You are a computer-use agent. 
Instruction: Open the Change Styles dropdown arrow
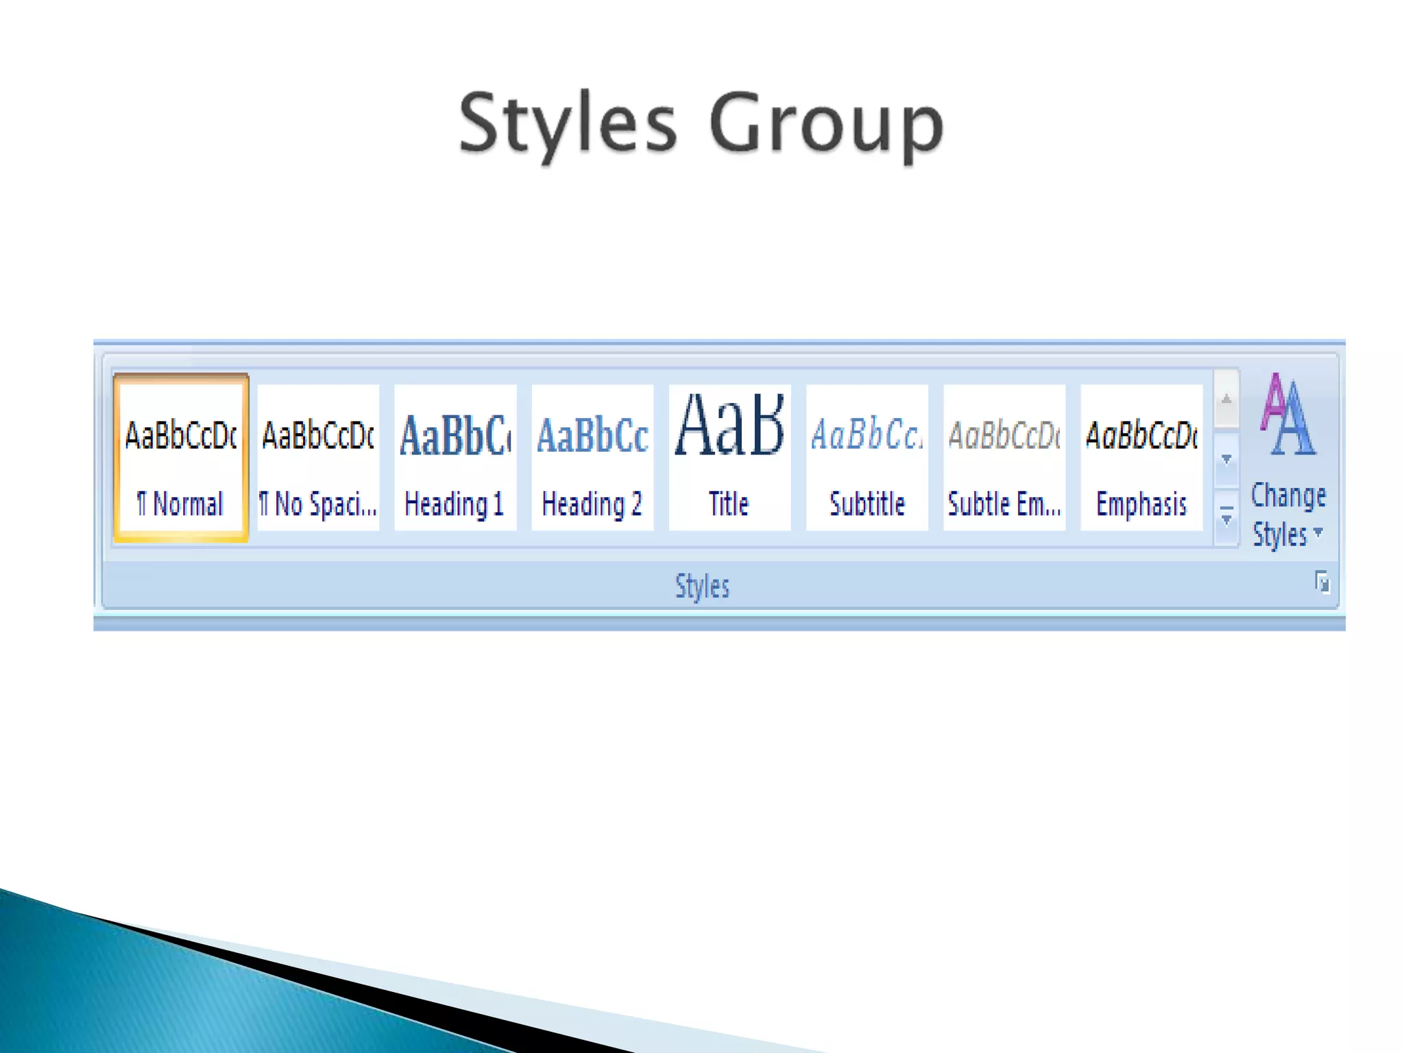[x=1318, y=532]
